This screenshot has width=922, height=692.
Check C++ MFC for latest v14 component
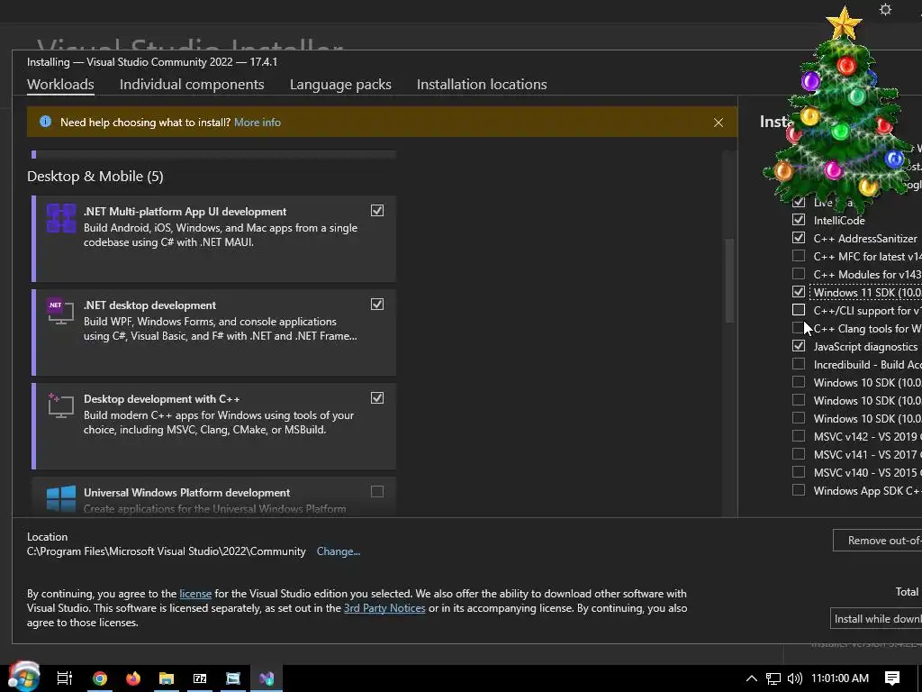[799, 256]
